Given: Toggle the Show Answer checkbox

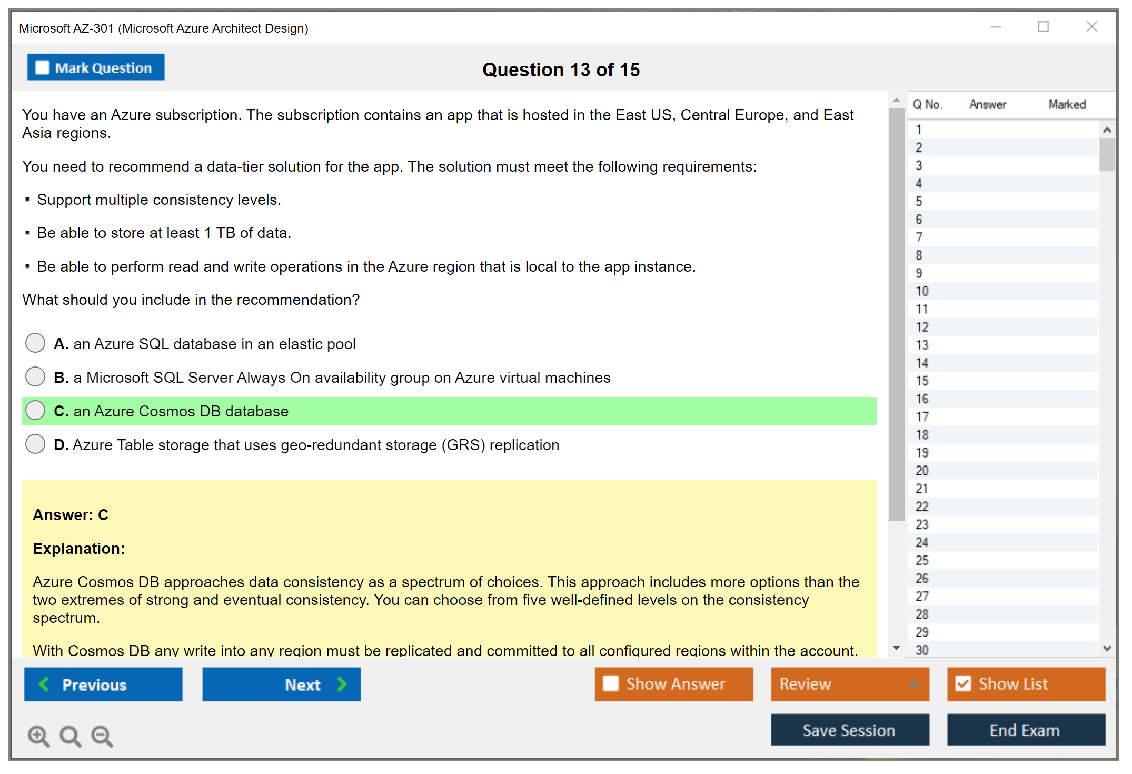Looking at the screenshot, I should tap(611, 683).
